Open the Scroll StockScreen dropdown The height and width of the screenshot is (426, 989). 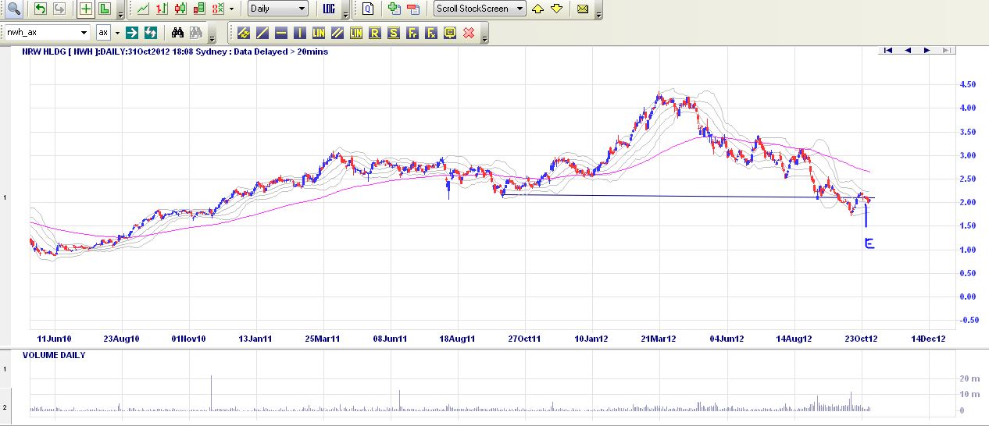[x=481, y=9]
